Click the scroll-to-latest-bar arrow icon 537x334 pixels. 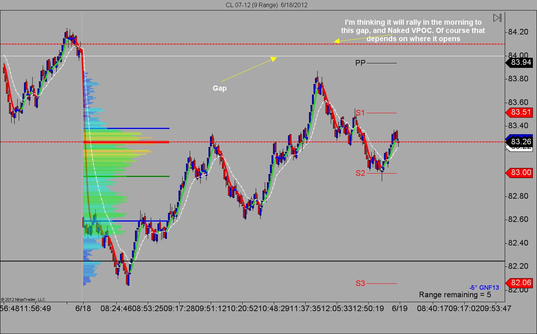pyautogui.click(x=497, y=18)
